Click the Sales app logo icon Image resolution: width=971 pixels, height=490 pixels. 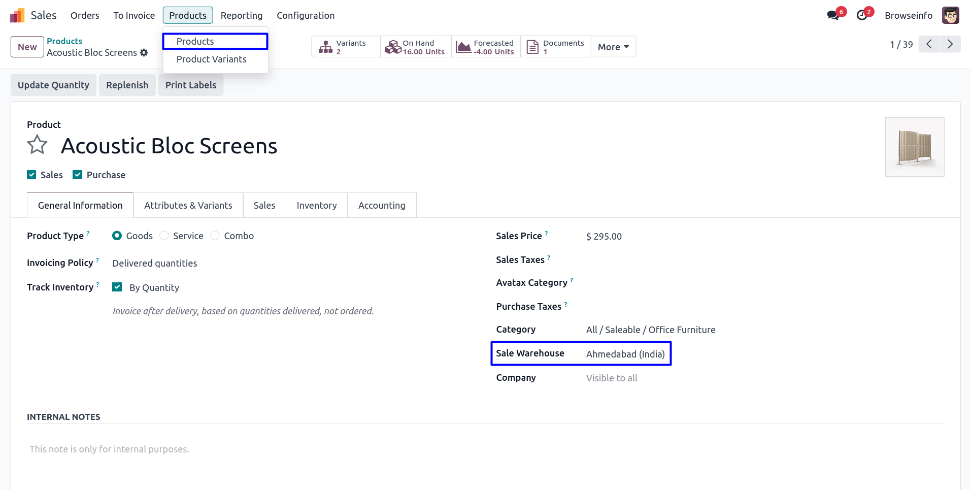[x=17, y=16]
